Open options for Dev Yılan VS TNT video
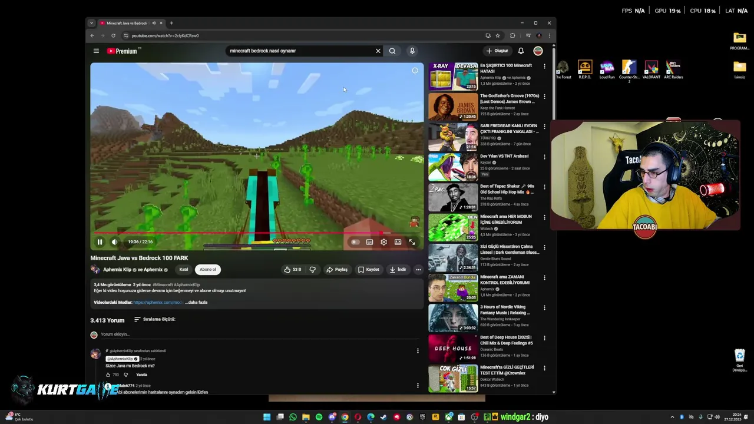Screen dimensions: 754x424 544,157
